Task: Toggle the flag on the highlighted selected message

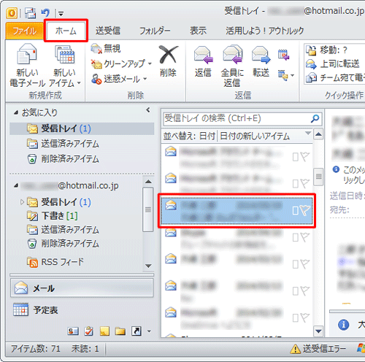Action: (x=304, y=210)
